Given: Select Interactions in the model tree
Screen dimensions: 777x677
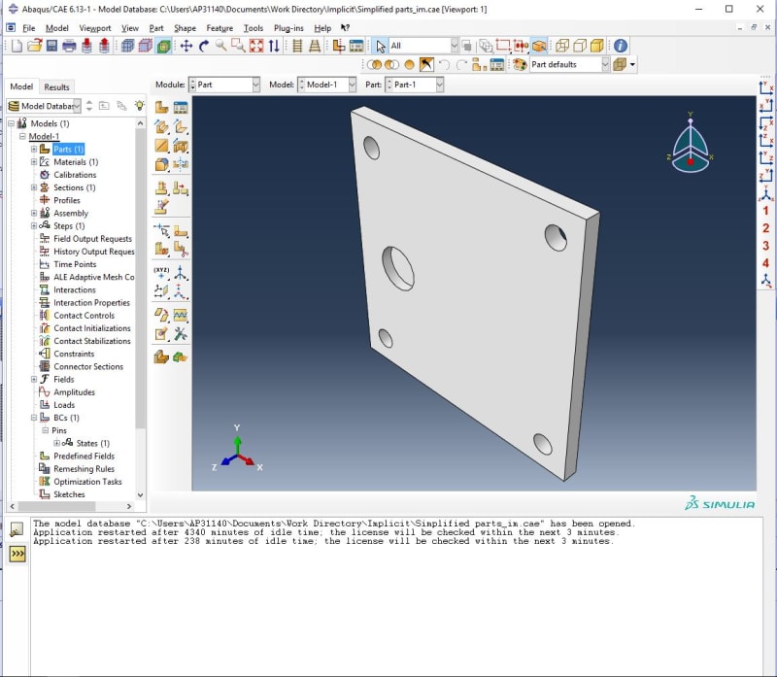Looking at the screenshot, I should click(75, 289).
